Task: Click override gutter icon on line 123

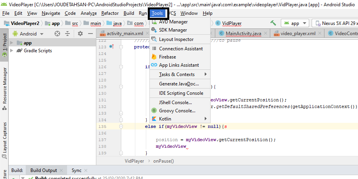Action: (112, 46)
